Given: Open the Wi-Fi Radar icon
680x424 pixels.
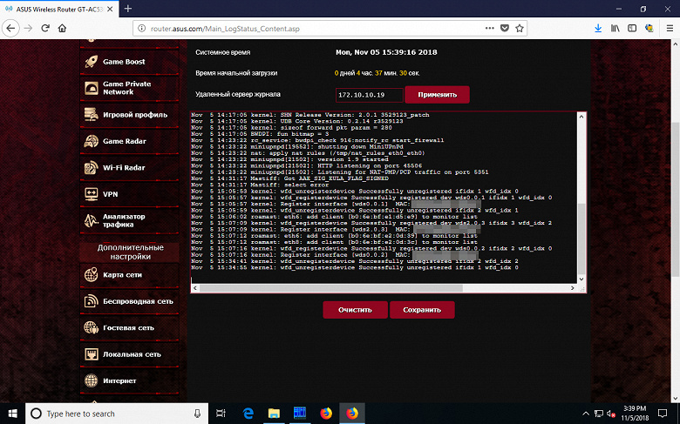Looking at the screenshot, I should (x=91, y=168).
